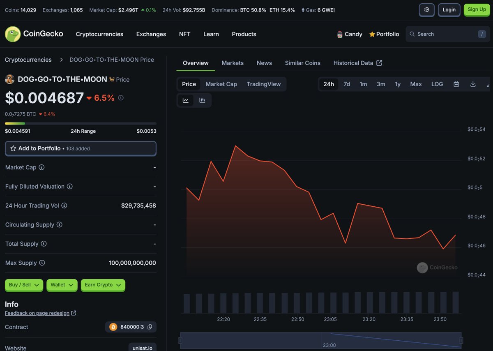
Task: Click the 24h Range price bar
Action: coord(81,123)
